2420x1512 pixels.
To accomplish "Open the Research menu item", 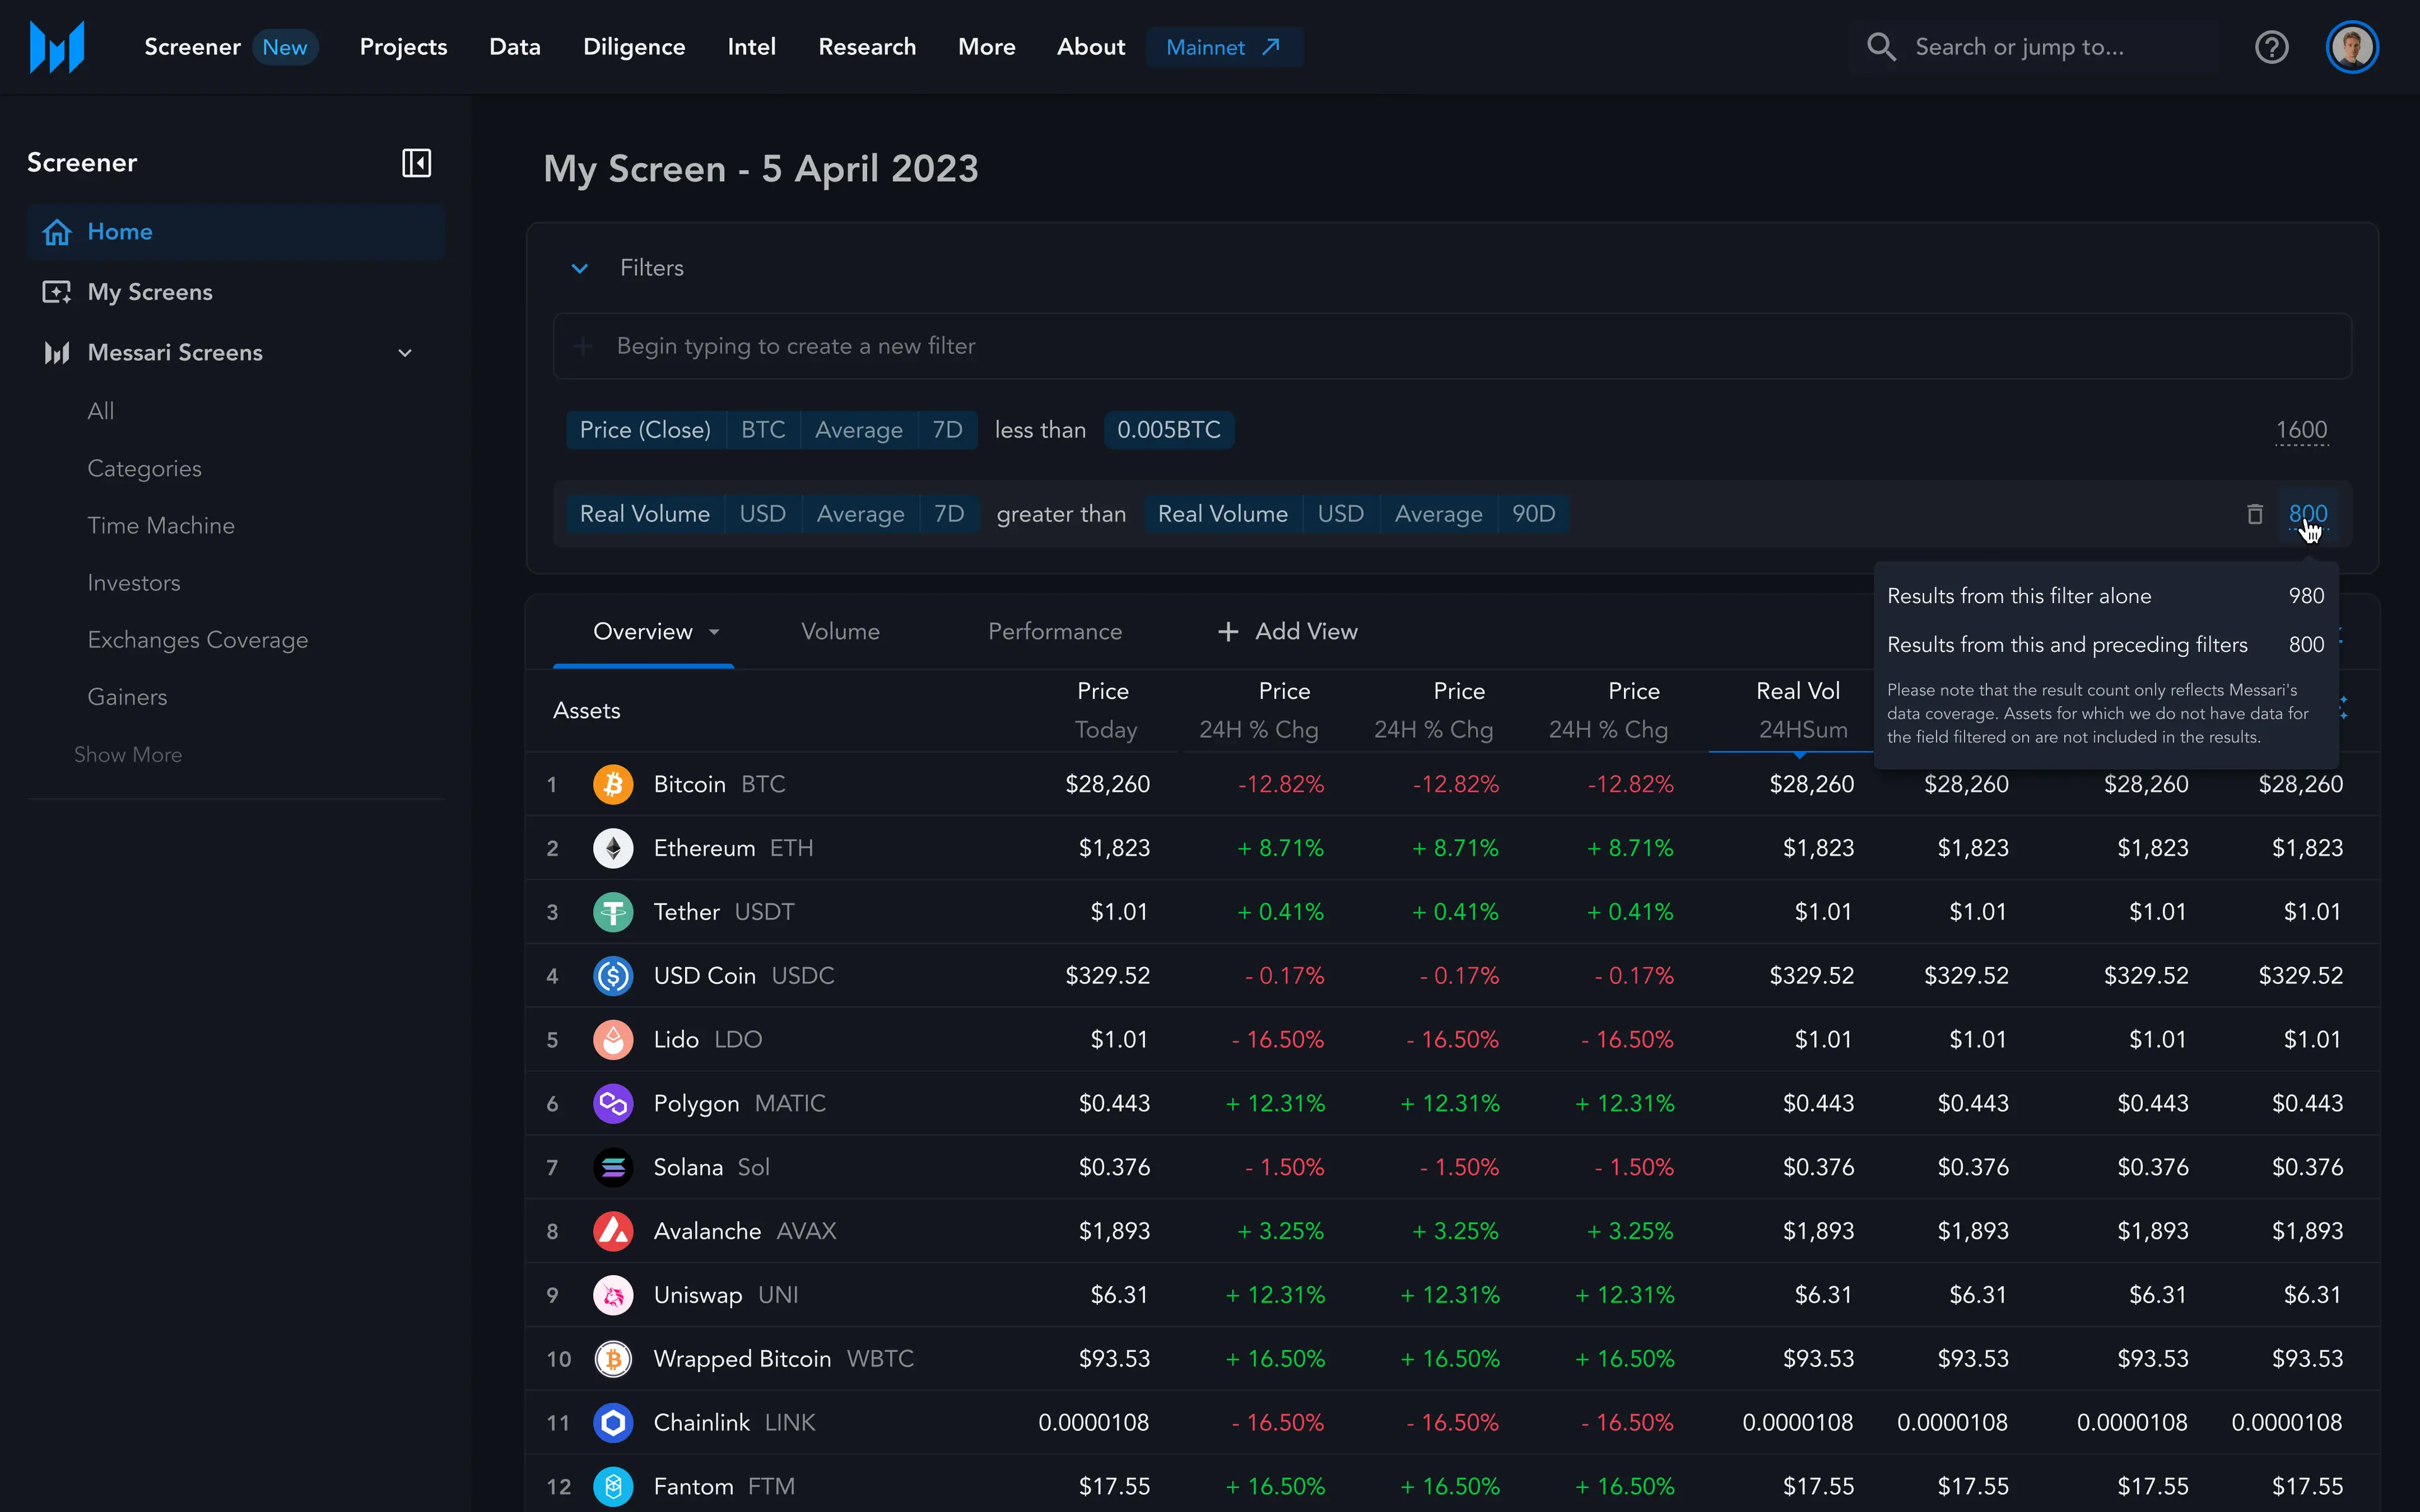I will 867,47.
